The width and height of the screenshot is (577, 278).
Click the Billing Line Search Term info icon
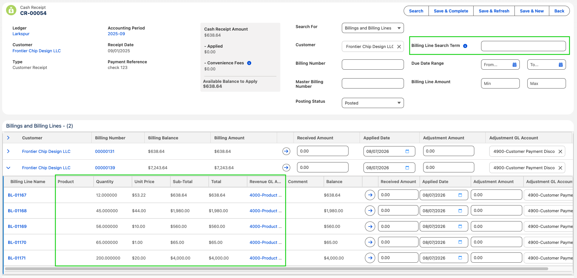[x=465, y=46]
